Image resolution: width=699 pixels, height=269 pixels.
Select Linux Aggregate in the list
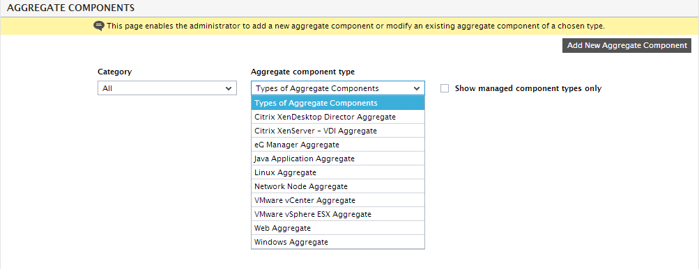pos(338,172)
